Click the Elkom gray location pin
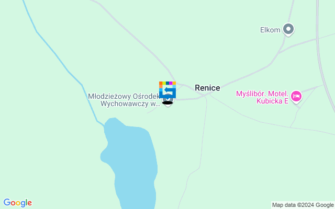 pos(288,29)
